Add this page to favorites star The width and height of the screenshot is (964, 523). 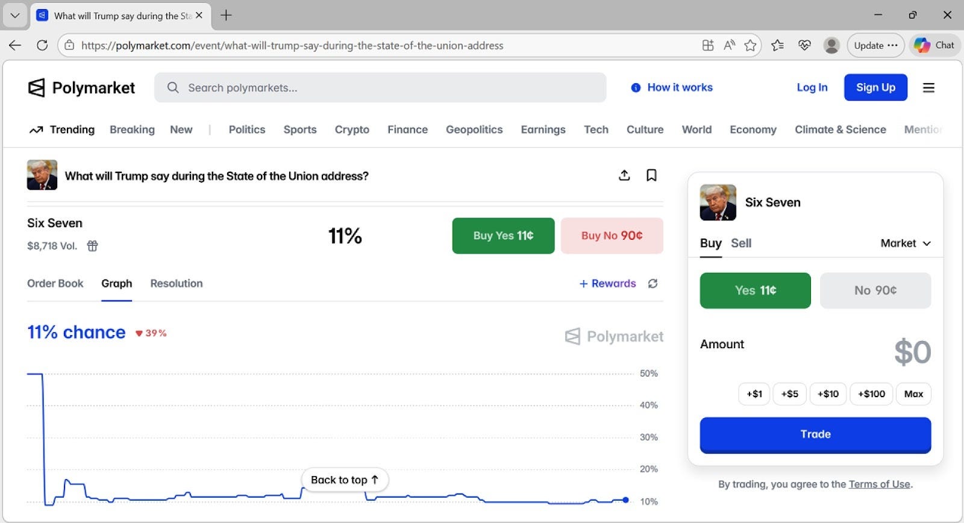click(750, 45)
